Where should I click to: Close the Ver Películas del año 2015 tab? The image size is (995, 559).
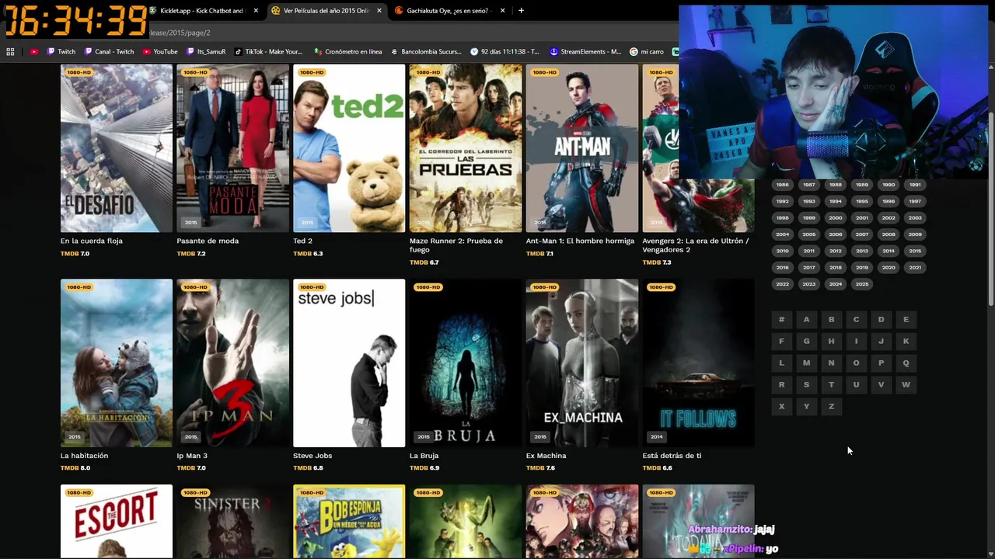click(379, 11)
